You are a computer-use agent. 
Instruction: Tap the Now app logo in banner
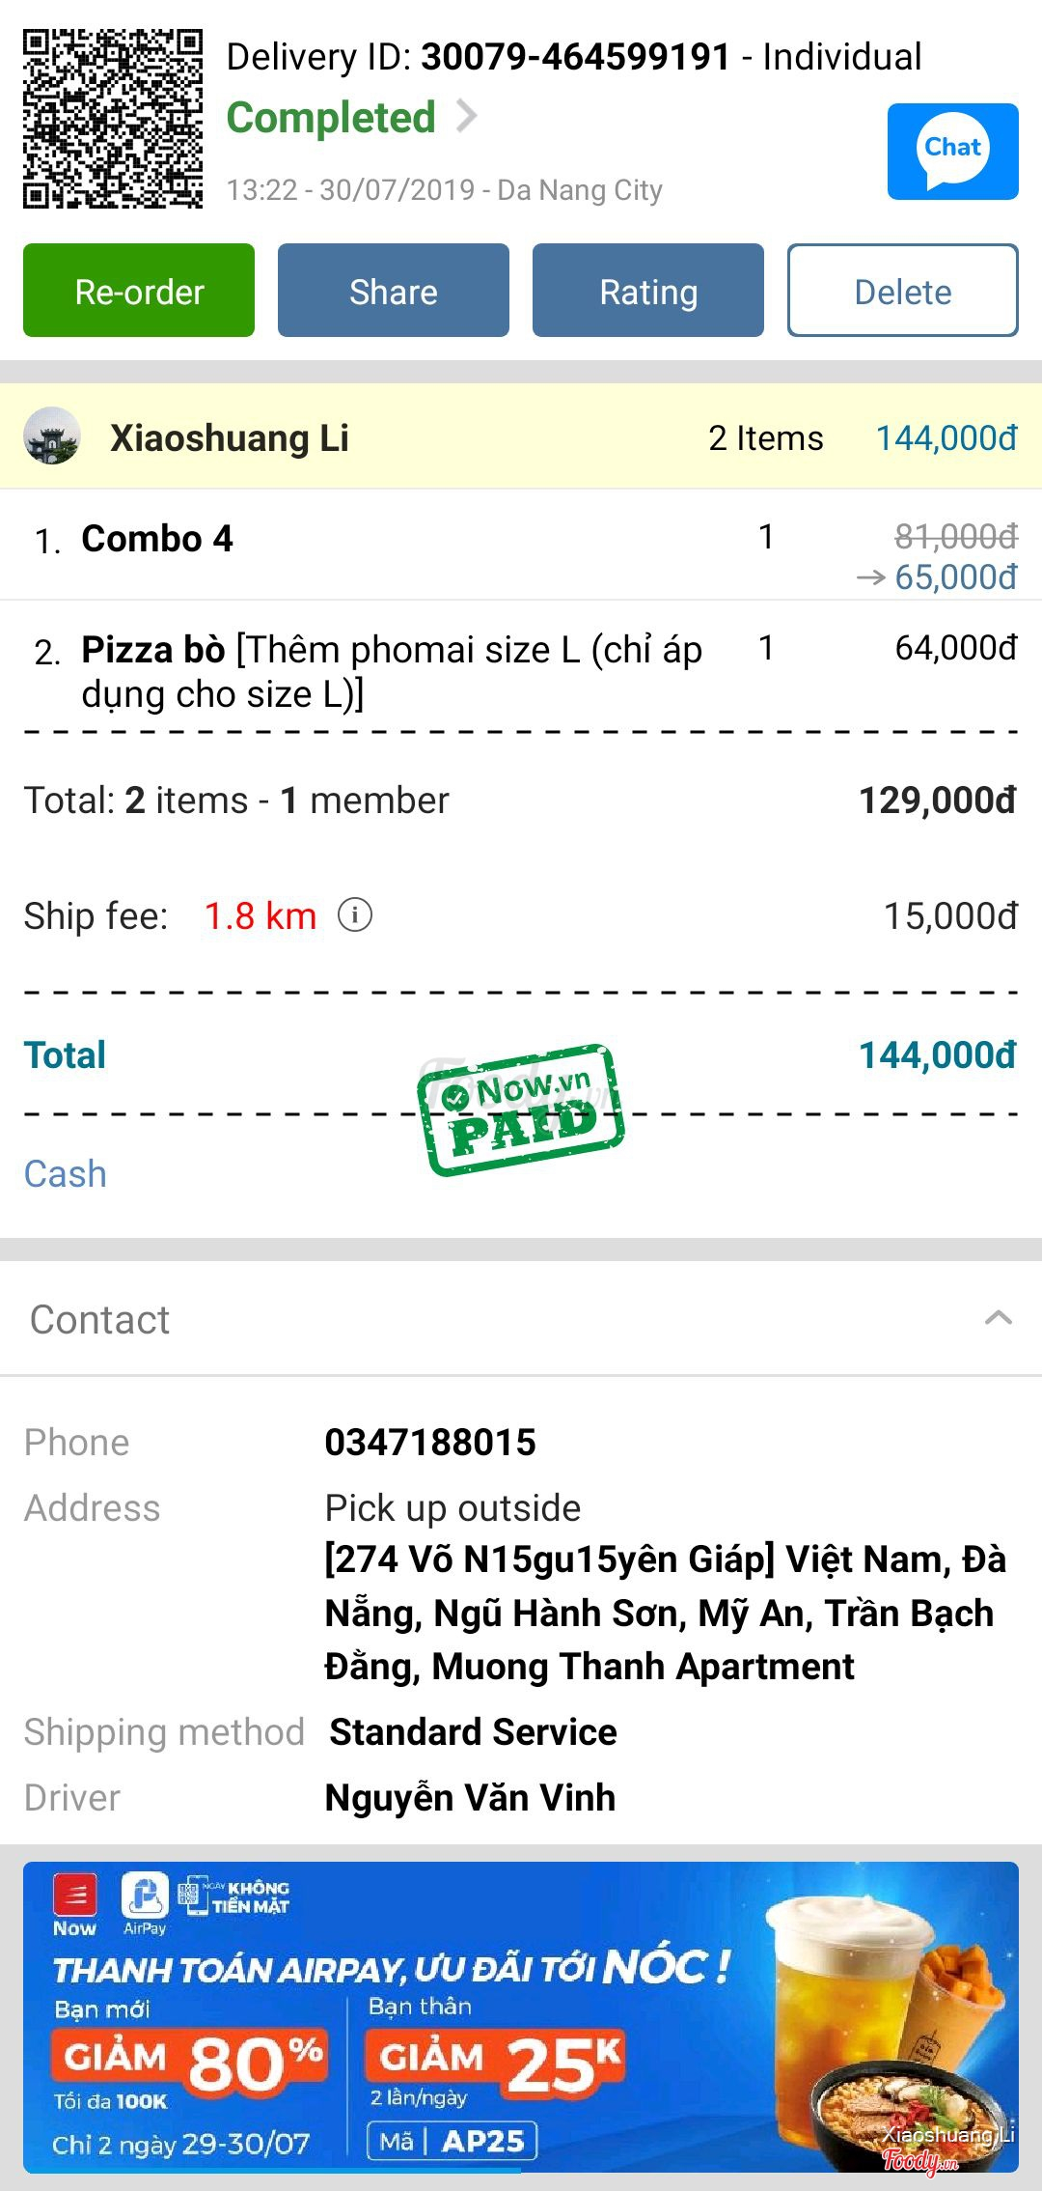[74, 1903]
